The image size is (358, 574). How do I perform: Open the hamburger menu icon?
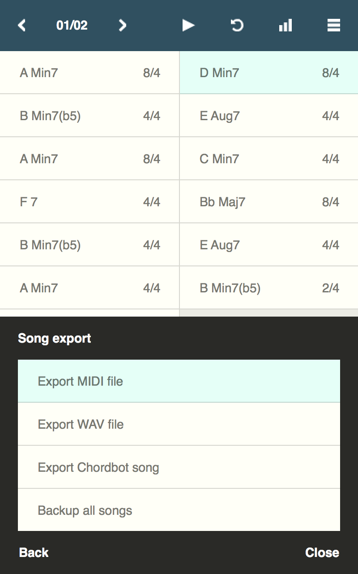point(334,26)
